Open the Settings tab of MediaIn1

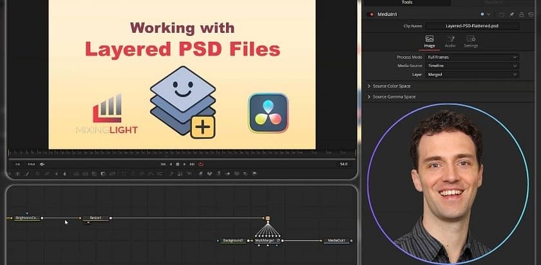click(x=471, y=42)
